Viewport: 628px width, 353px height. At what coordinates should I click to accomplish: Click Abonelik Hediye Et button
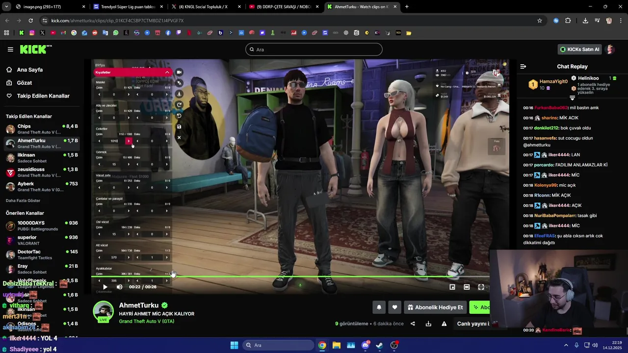point(435,307)
